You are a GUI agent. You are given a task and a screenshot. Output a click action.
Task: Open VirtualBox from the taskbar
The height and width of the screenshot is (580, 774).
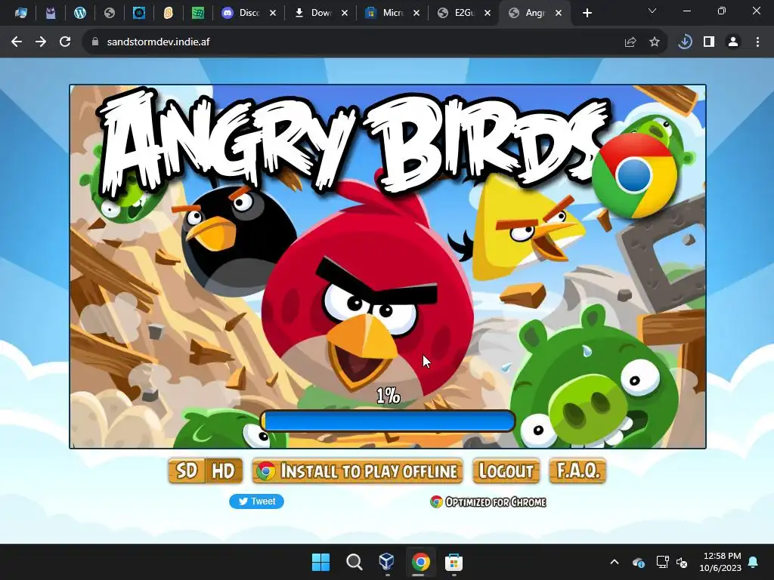click(x=387, y=562)
